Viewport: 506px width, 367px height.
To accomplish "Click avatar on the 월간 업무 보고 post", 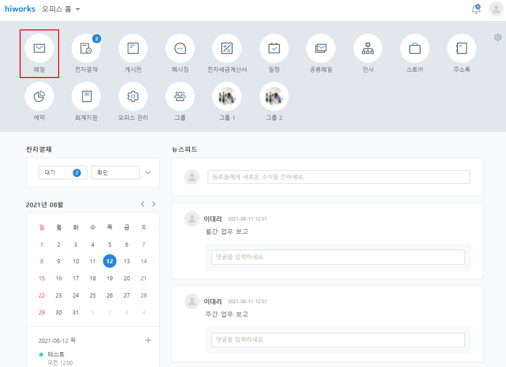I will [x=192, y=219].
